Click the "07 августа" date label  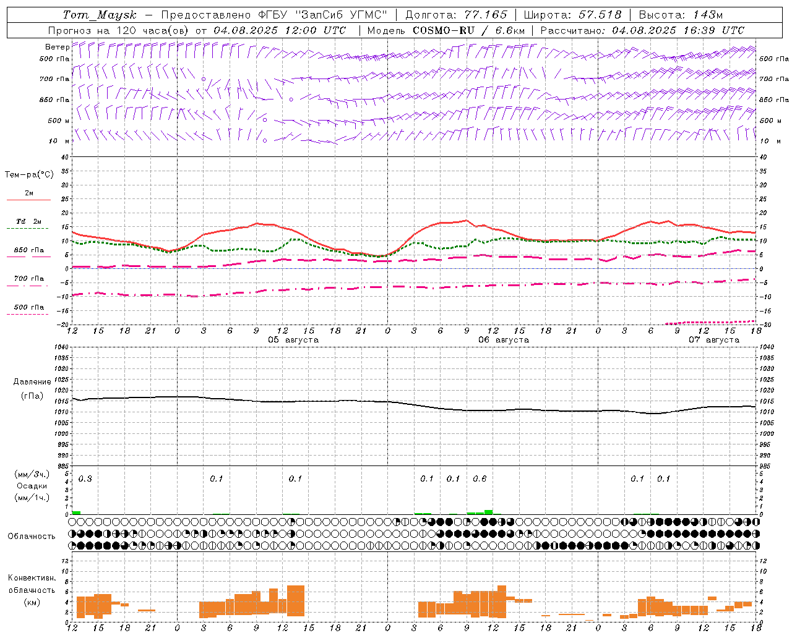coord(714,340)
